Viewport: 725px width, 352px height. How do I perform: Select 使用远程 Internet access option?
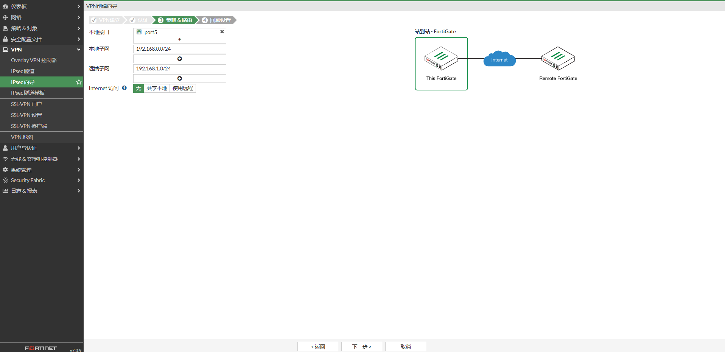coord(183,88)
